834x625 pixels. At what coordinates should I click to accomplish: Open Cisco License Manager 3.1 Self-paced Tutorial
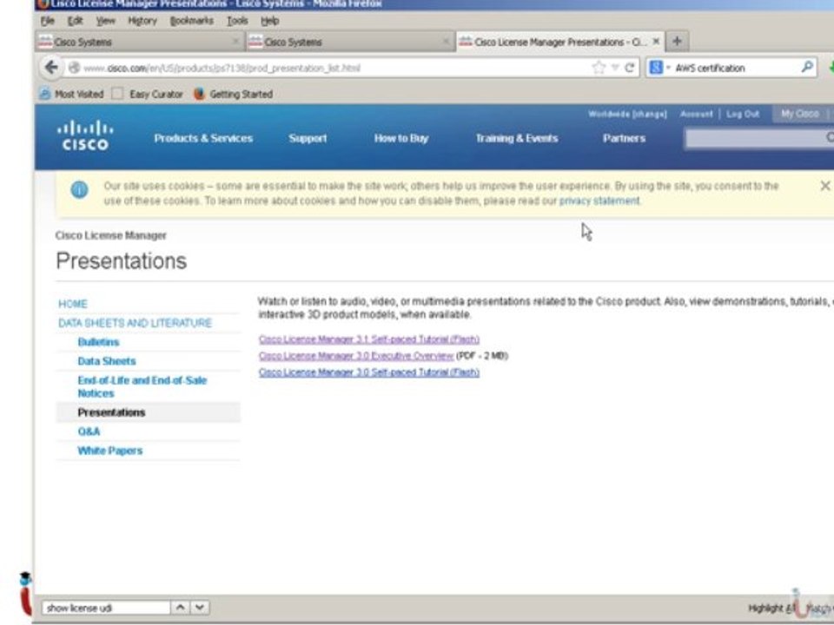click(x=368, y=339)
